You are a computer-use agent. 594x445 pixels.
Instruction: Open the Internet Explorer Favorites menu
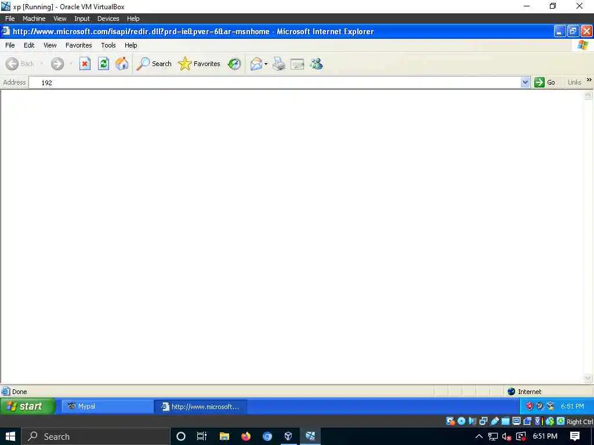pyautogui.click(x=78, y=45)
